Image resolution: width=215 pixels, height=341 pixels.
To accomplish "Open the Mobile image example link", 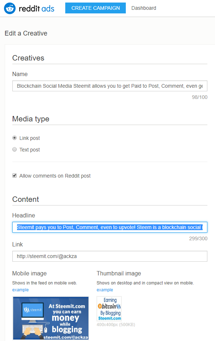I will 20,290.
